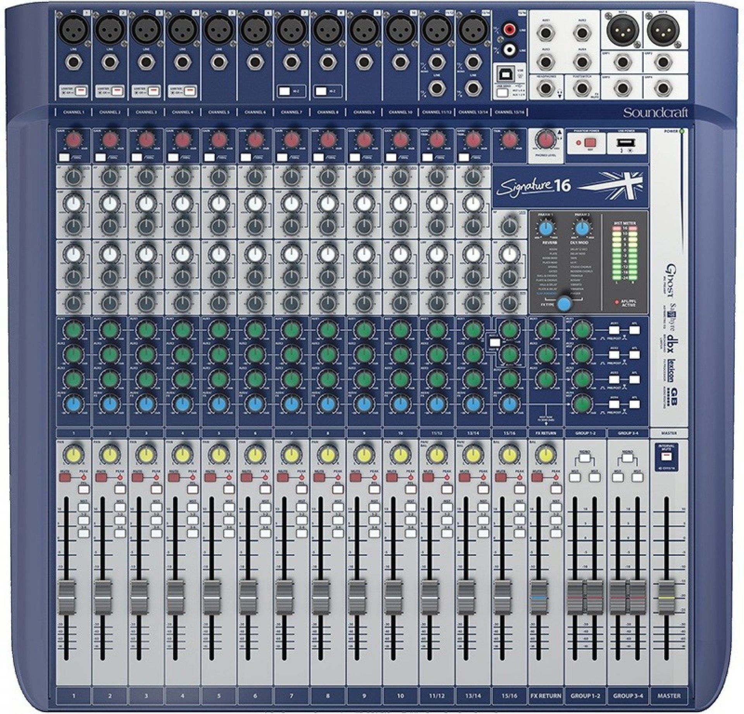Mute Channel 1 with its red button
This screenshot has width=744, height=714.
coord(65,478)
